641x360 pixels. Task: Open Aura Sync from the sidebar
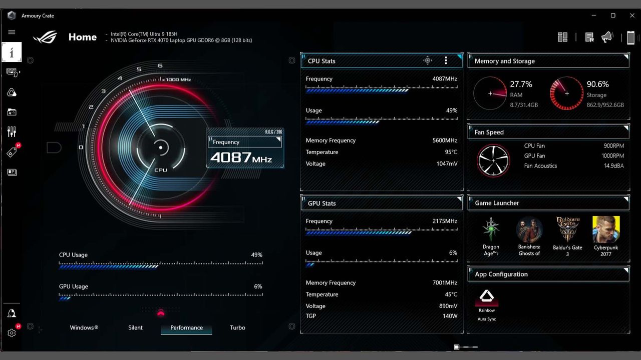pos(12,92)
